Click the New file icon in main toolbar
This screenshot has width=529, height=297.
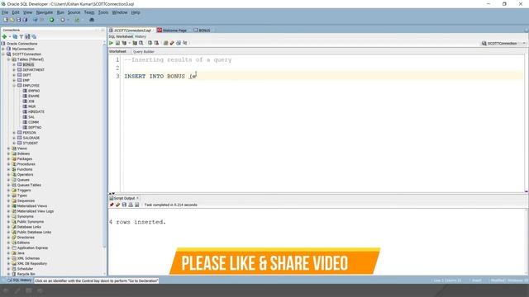click(x=6, y=20)
